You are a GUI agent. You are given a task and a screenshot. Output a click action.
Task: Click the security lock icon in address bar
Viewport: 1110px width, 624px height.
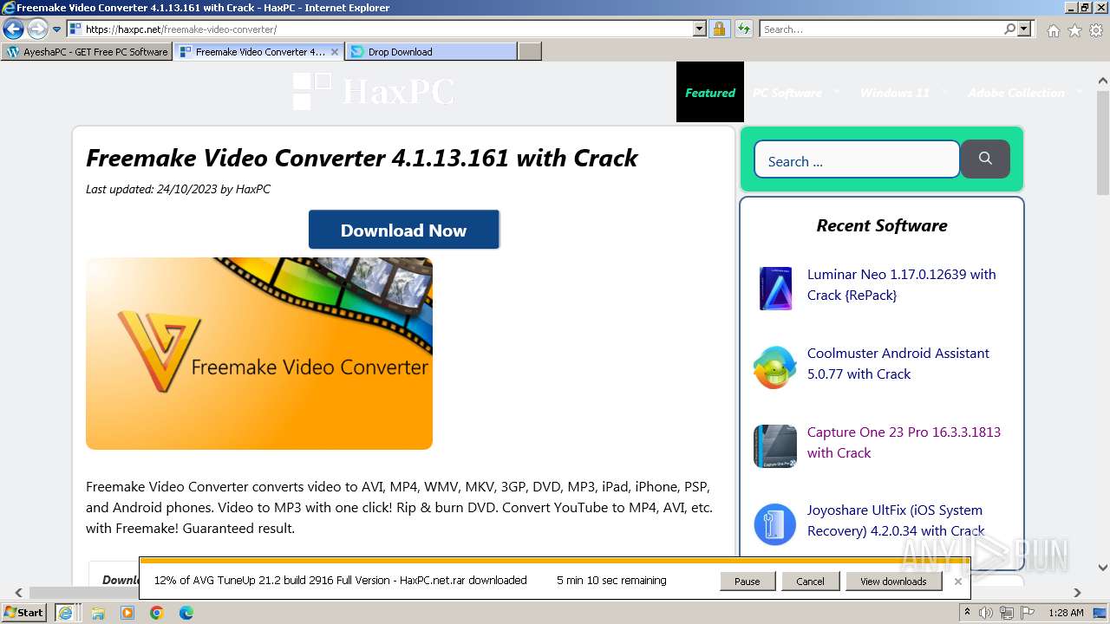point(719,29)
